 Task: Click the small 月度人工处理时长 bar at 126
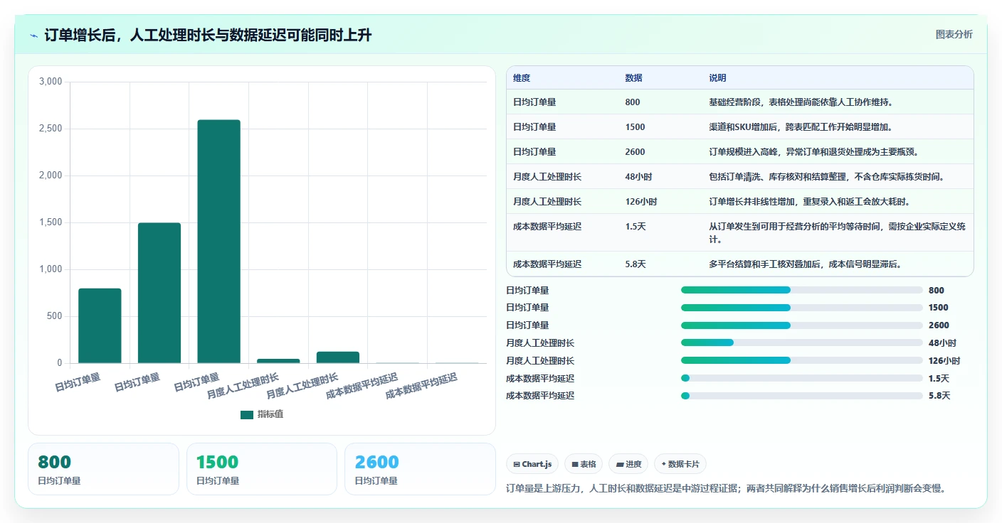(x=338, y=357)
